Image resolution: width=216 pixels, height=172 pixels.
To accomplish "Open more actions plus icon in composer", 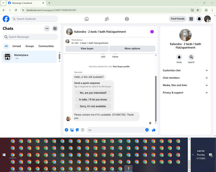I will 67,130.
